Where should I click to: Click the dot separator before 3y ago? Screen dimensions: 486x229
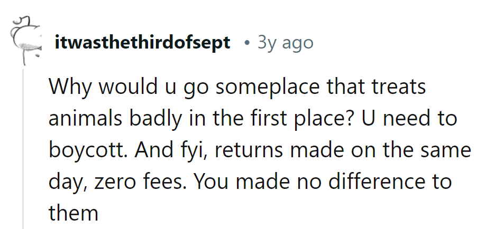(x=247, y=43)
